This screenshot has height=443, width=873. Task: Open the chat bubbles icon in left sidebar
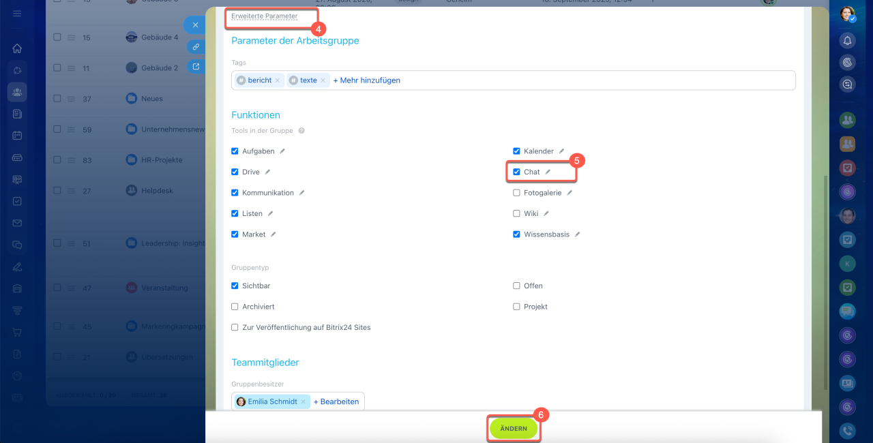coord(17,245)
